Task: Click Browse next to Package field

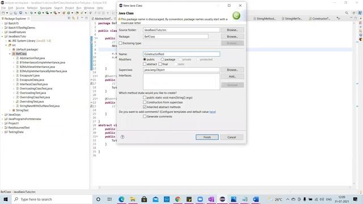Action: click(x=233, y=36)
